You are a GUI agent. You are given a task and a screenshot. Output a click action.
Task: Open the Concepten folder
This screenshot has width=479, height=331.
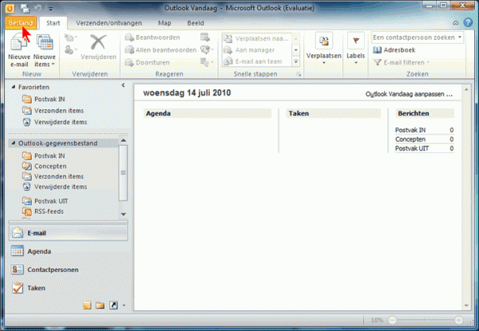(x=45, y=166)
